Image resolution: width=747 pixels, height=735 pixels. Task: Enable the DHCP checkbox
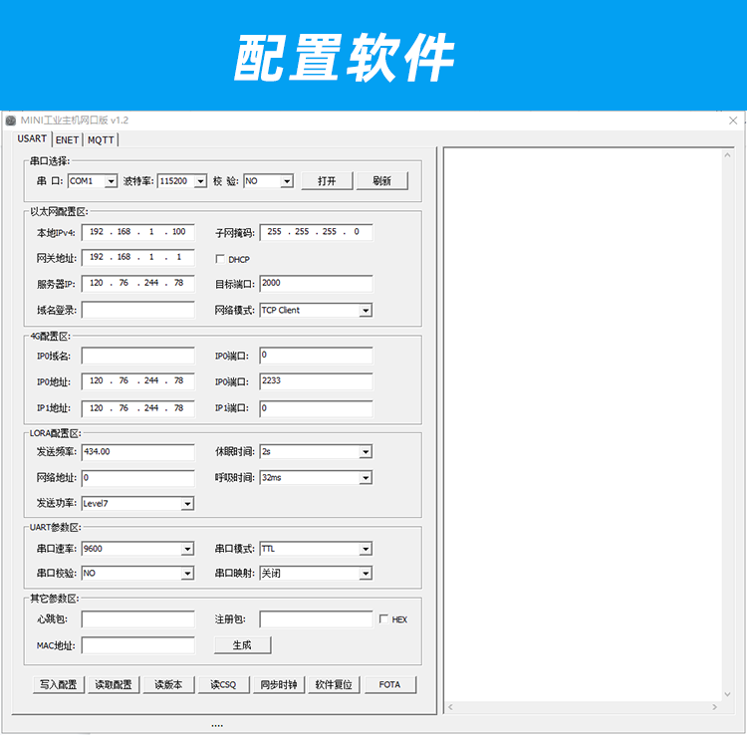click(x=221, y=259)
